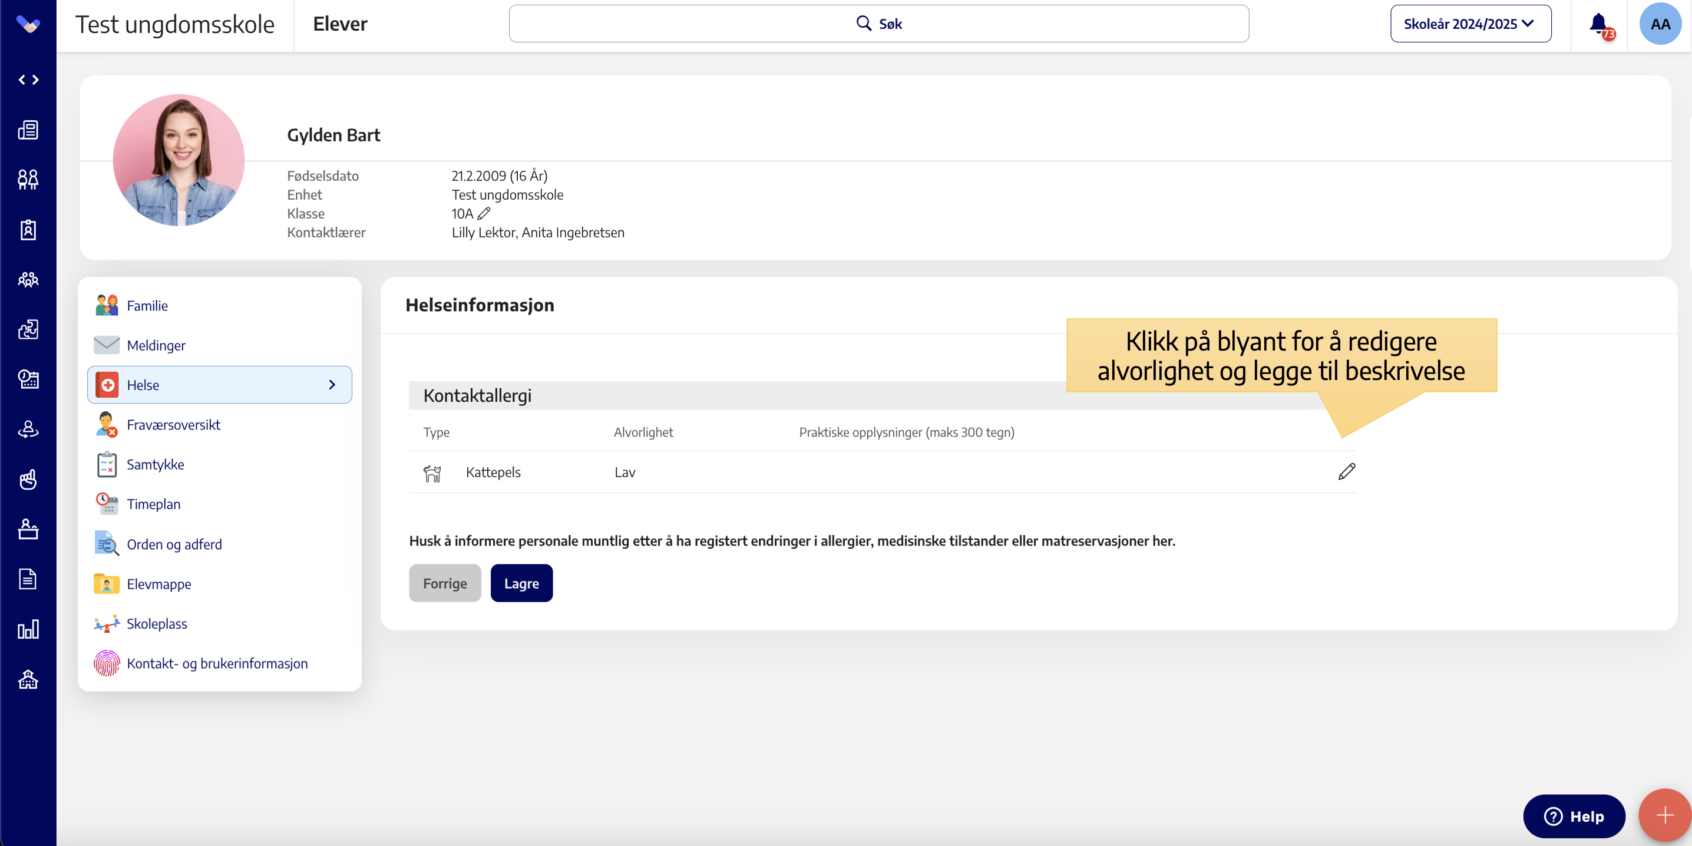This screenshot has height=846, width=1692.
Task: Click contact teachers Lilly Lektor, Anita Ingebretsen
Action: 538,233
